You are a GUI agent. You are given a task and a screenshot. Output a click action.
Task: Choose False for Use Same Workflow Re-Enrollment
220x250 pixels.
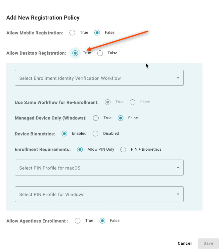[x=133, y=102]
